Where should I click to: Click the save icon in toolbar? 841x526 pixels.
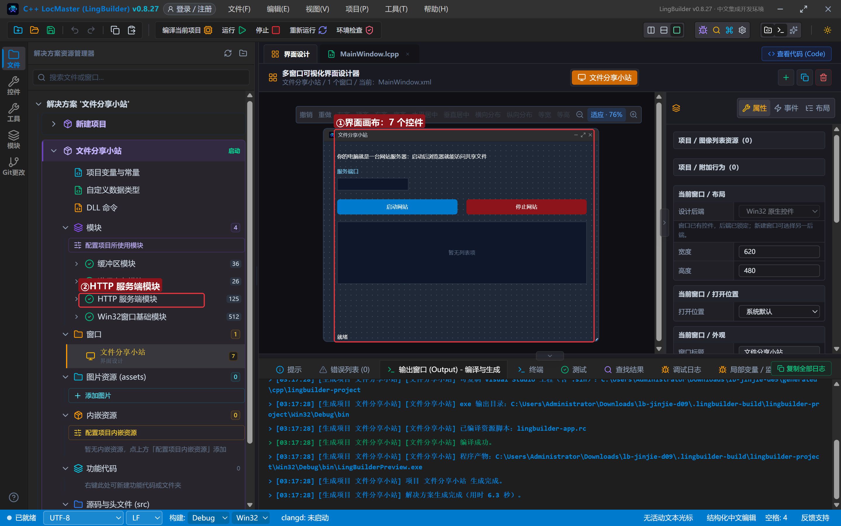[51, 30]
